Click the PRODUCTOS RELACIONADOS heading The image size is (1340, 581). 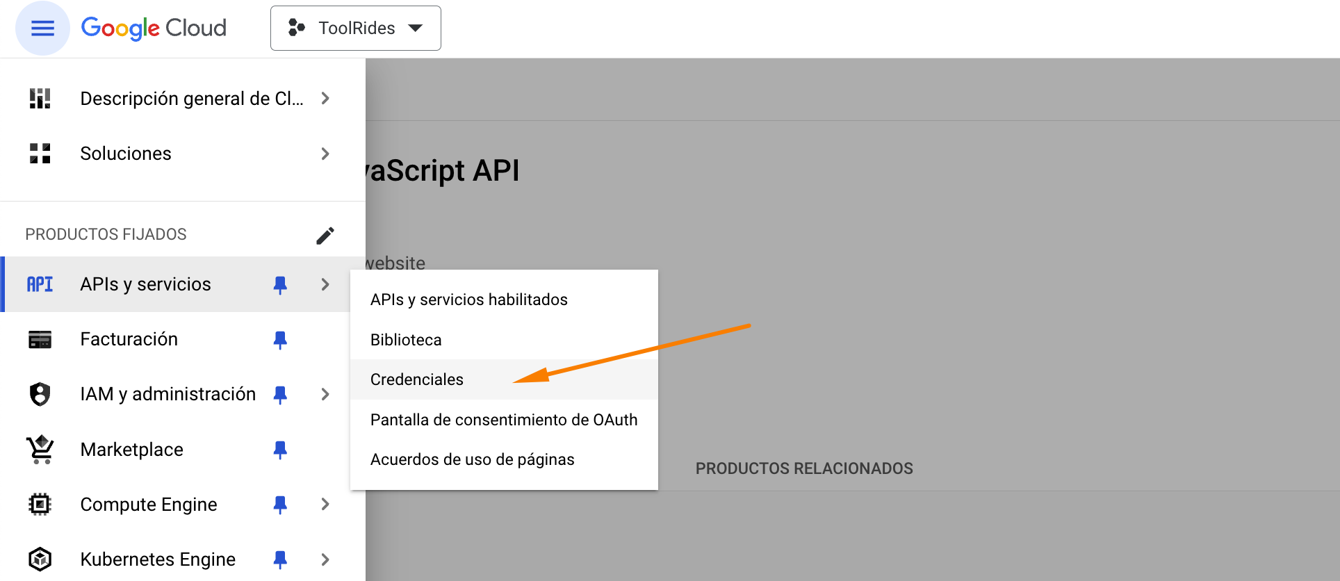(x=804, y=468)
